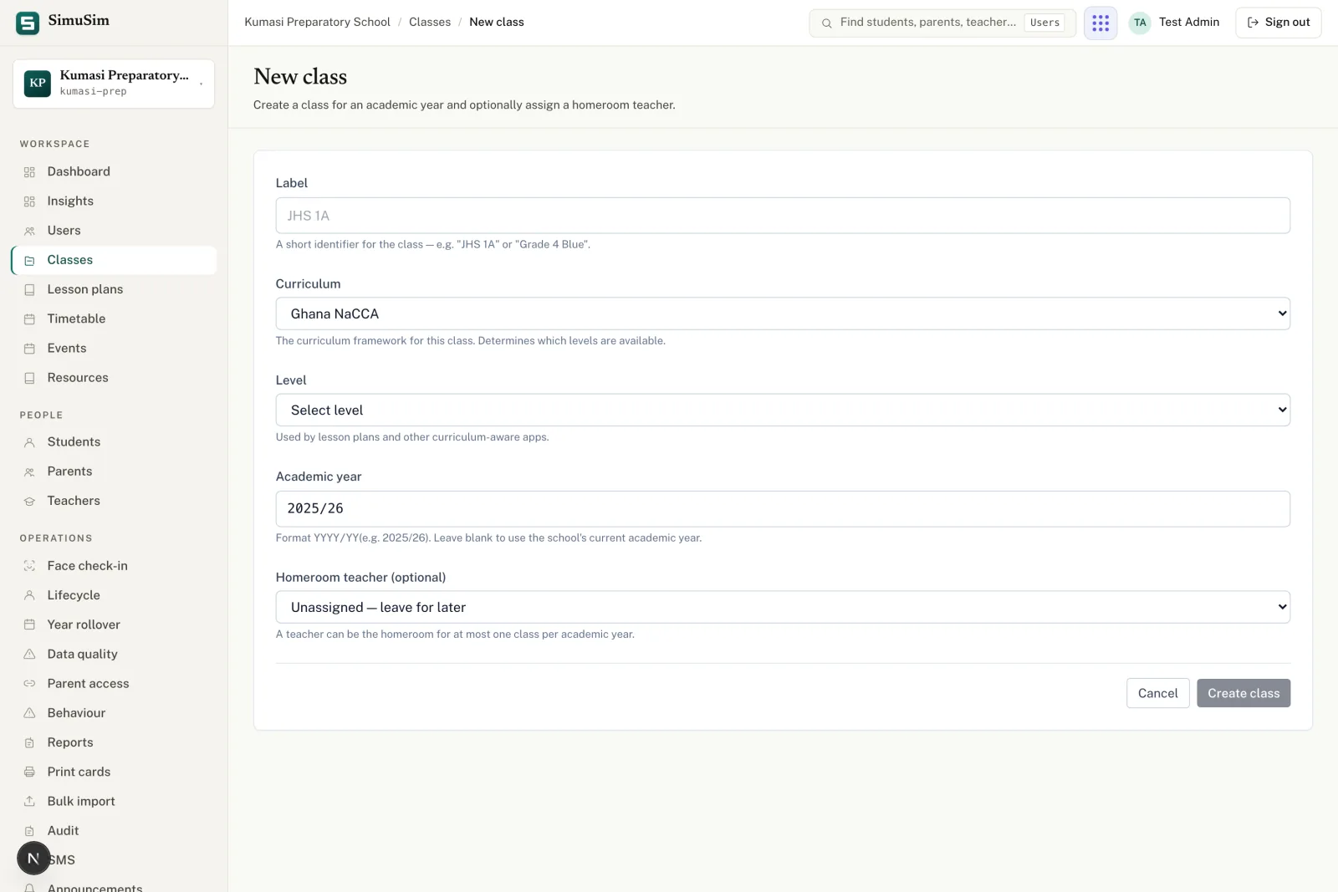Click the Academic year input field
1338x892 pixels.
[783, 508]
